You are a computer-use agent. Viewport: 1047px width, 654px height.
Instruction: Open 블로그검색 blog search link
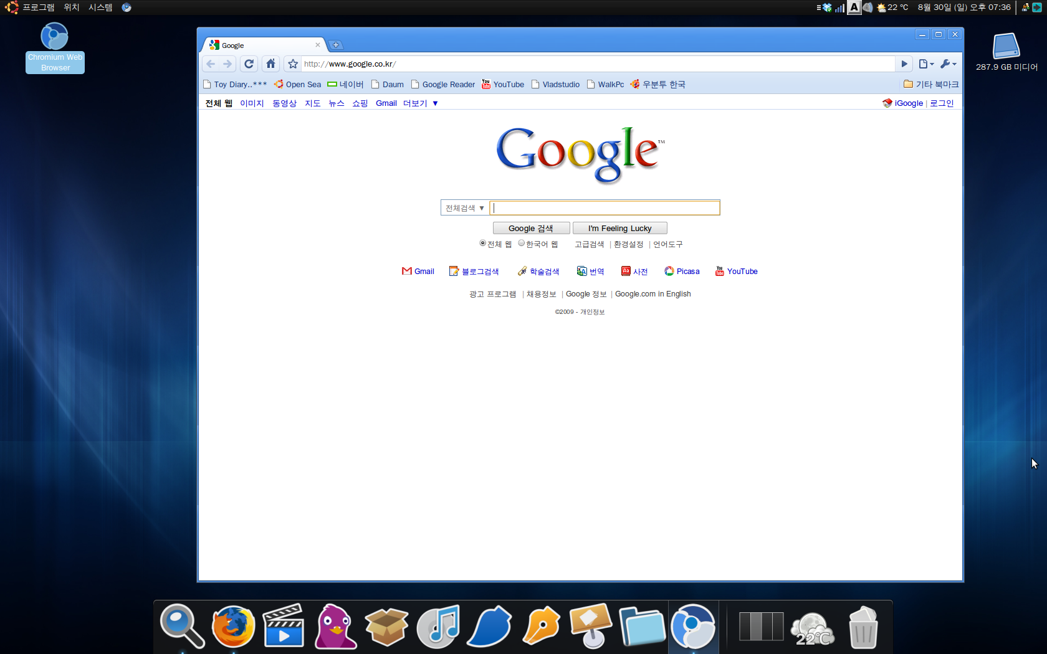click(x=474, y=272)
